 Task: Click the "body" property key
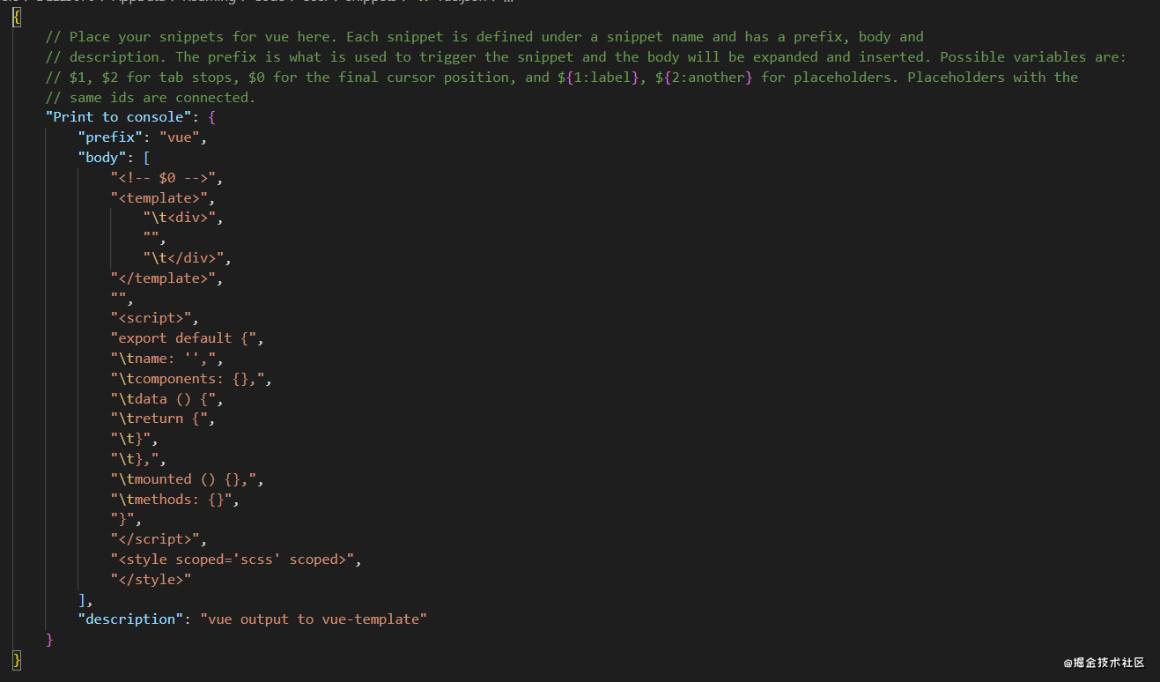point(102,158)
